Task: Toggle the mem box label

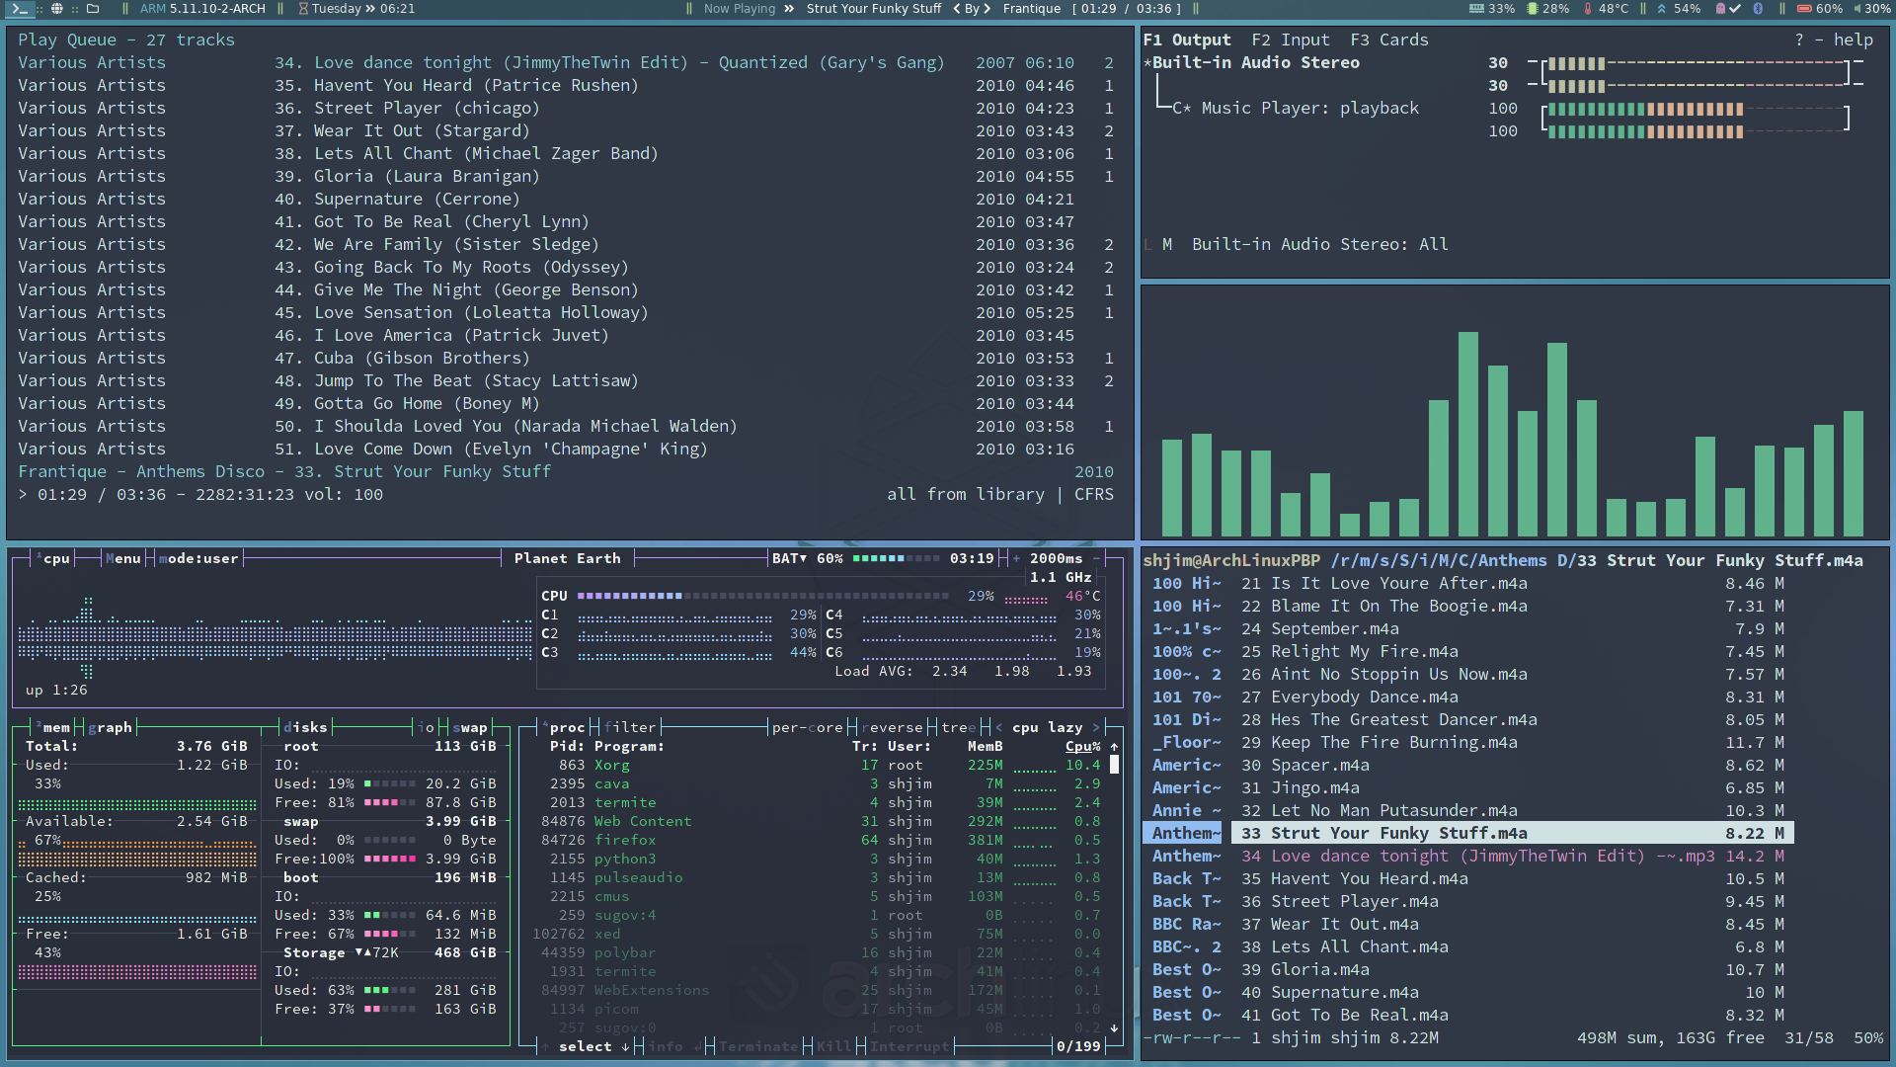Action: tap(53, 728)
